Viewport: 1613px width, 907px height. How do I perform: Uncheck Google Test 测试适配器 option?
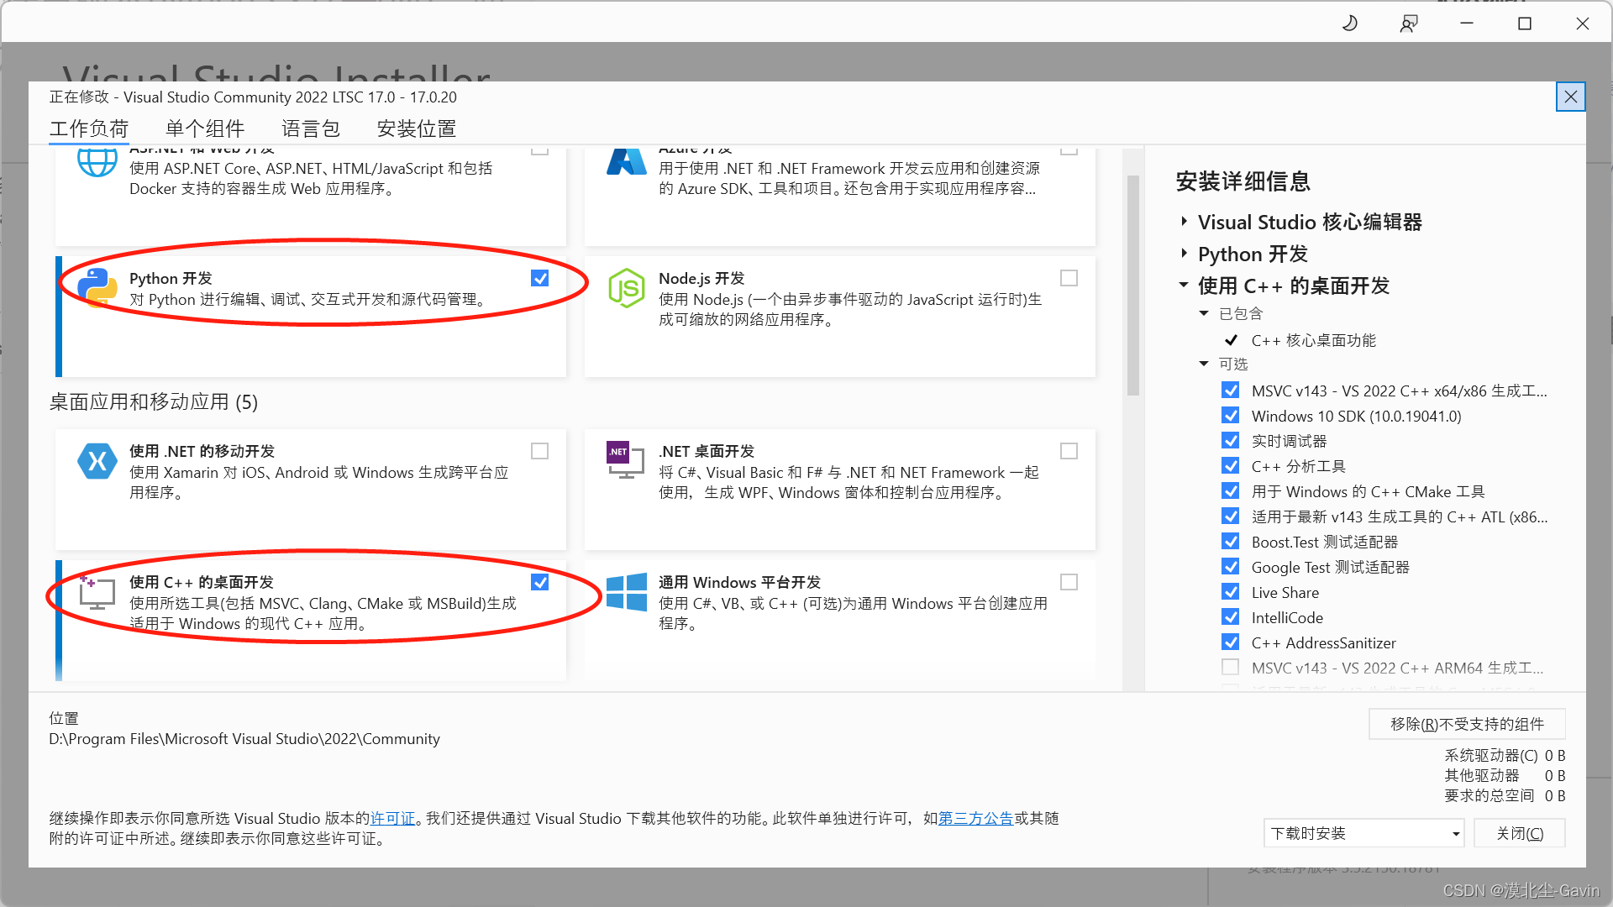(1231, 567)
